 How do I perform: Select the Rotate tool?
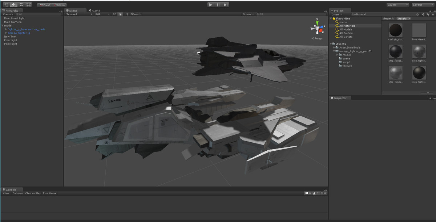[21, 4]
